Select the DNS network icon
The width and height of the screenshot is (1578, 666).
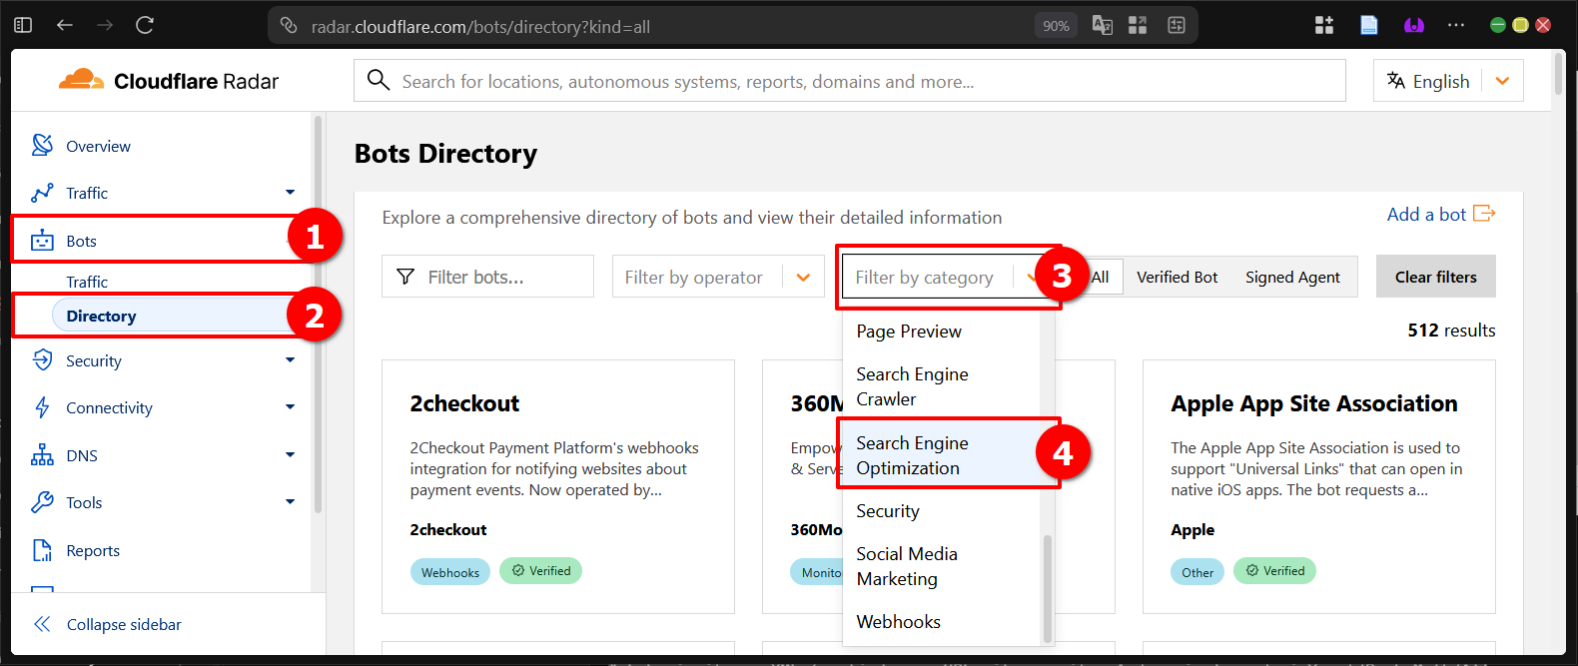(42, 454)
